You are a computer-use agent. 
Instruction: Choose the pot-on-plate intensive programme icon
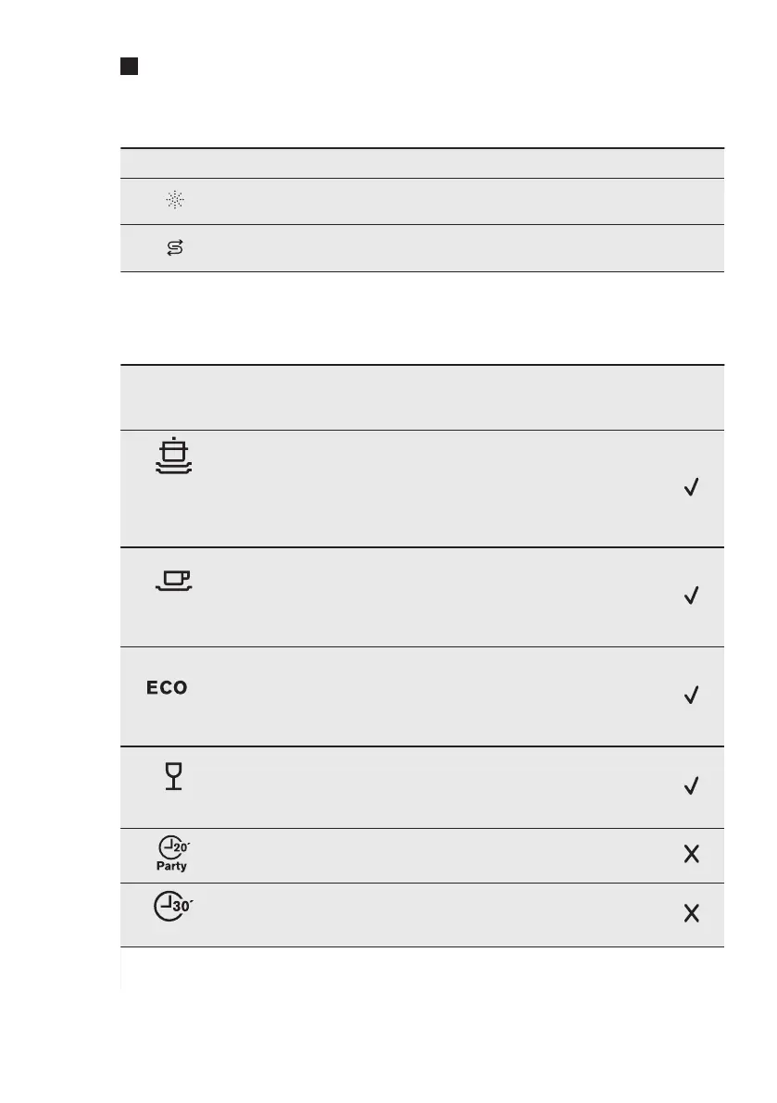coord(172,457)
